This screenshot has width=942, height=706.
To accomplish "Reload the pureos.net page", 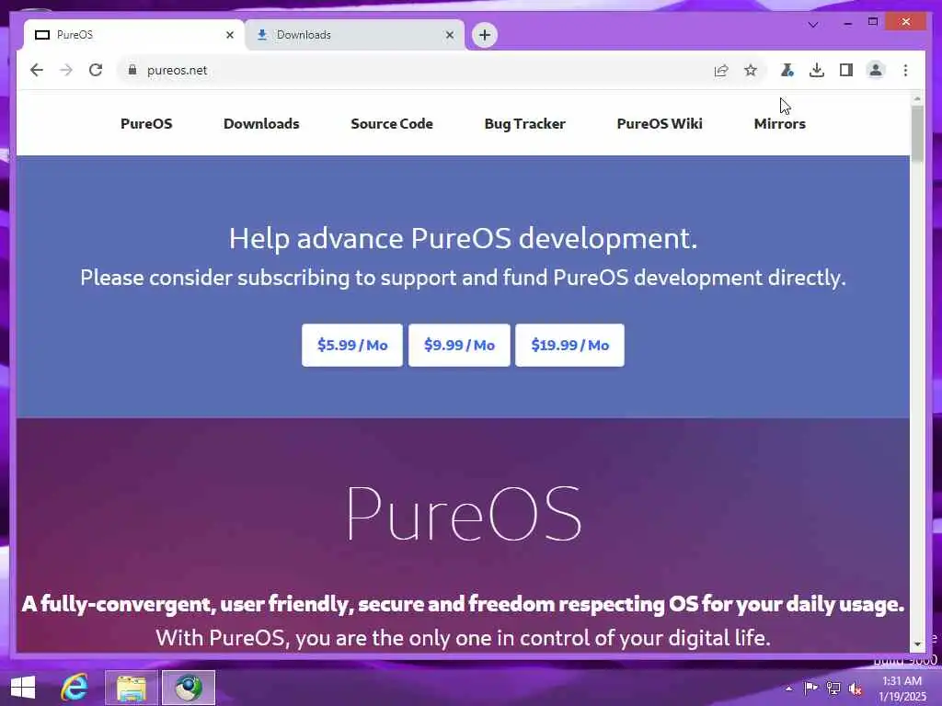I will (x=96, y=70).
